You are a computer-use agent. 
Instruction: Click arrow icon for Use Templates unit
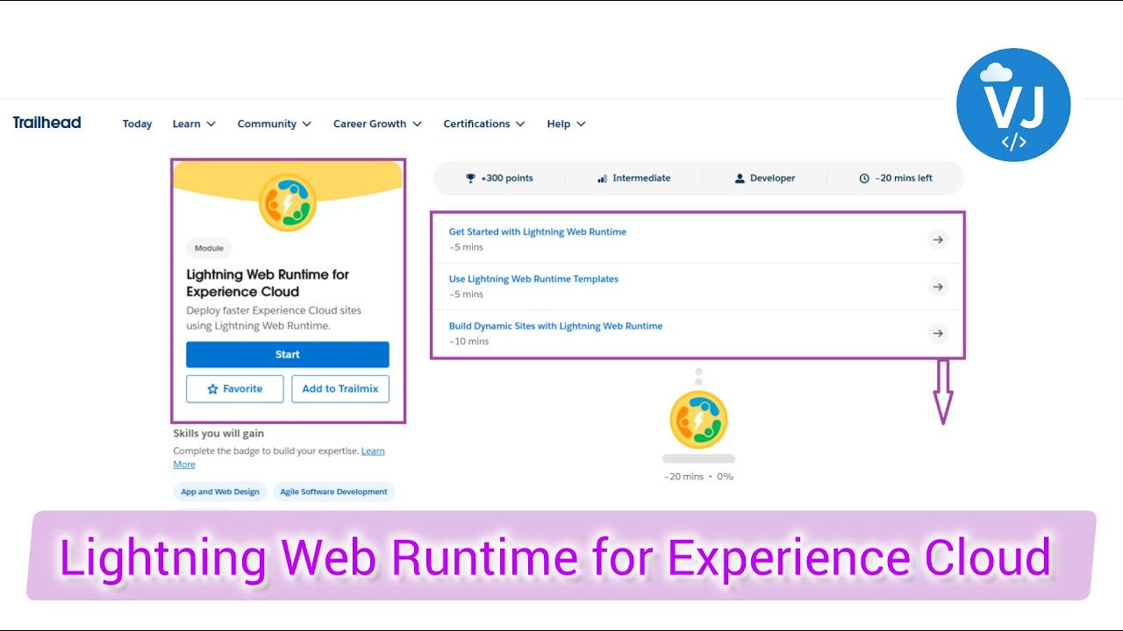tap(938, 287)
